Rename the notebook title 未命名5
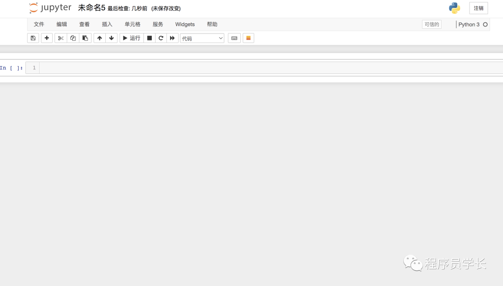This screenshot has width=503, height=286. pos(92,8)
